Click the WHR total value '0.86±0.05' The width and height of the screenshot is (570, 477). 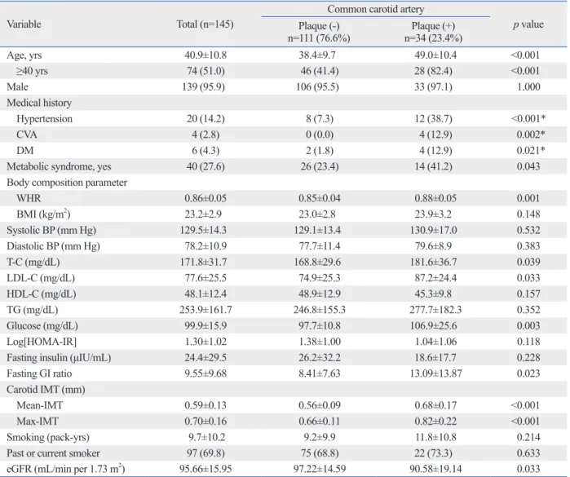pos(205,198)
